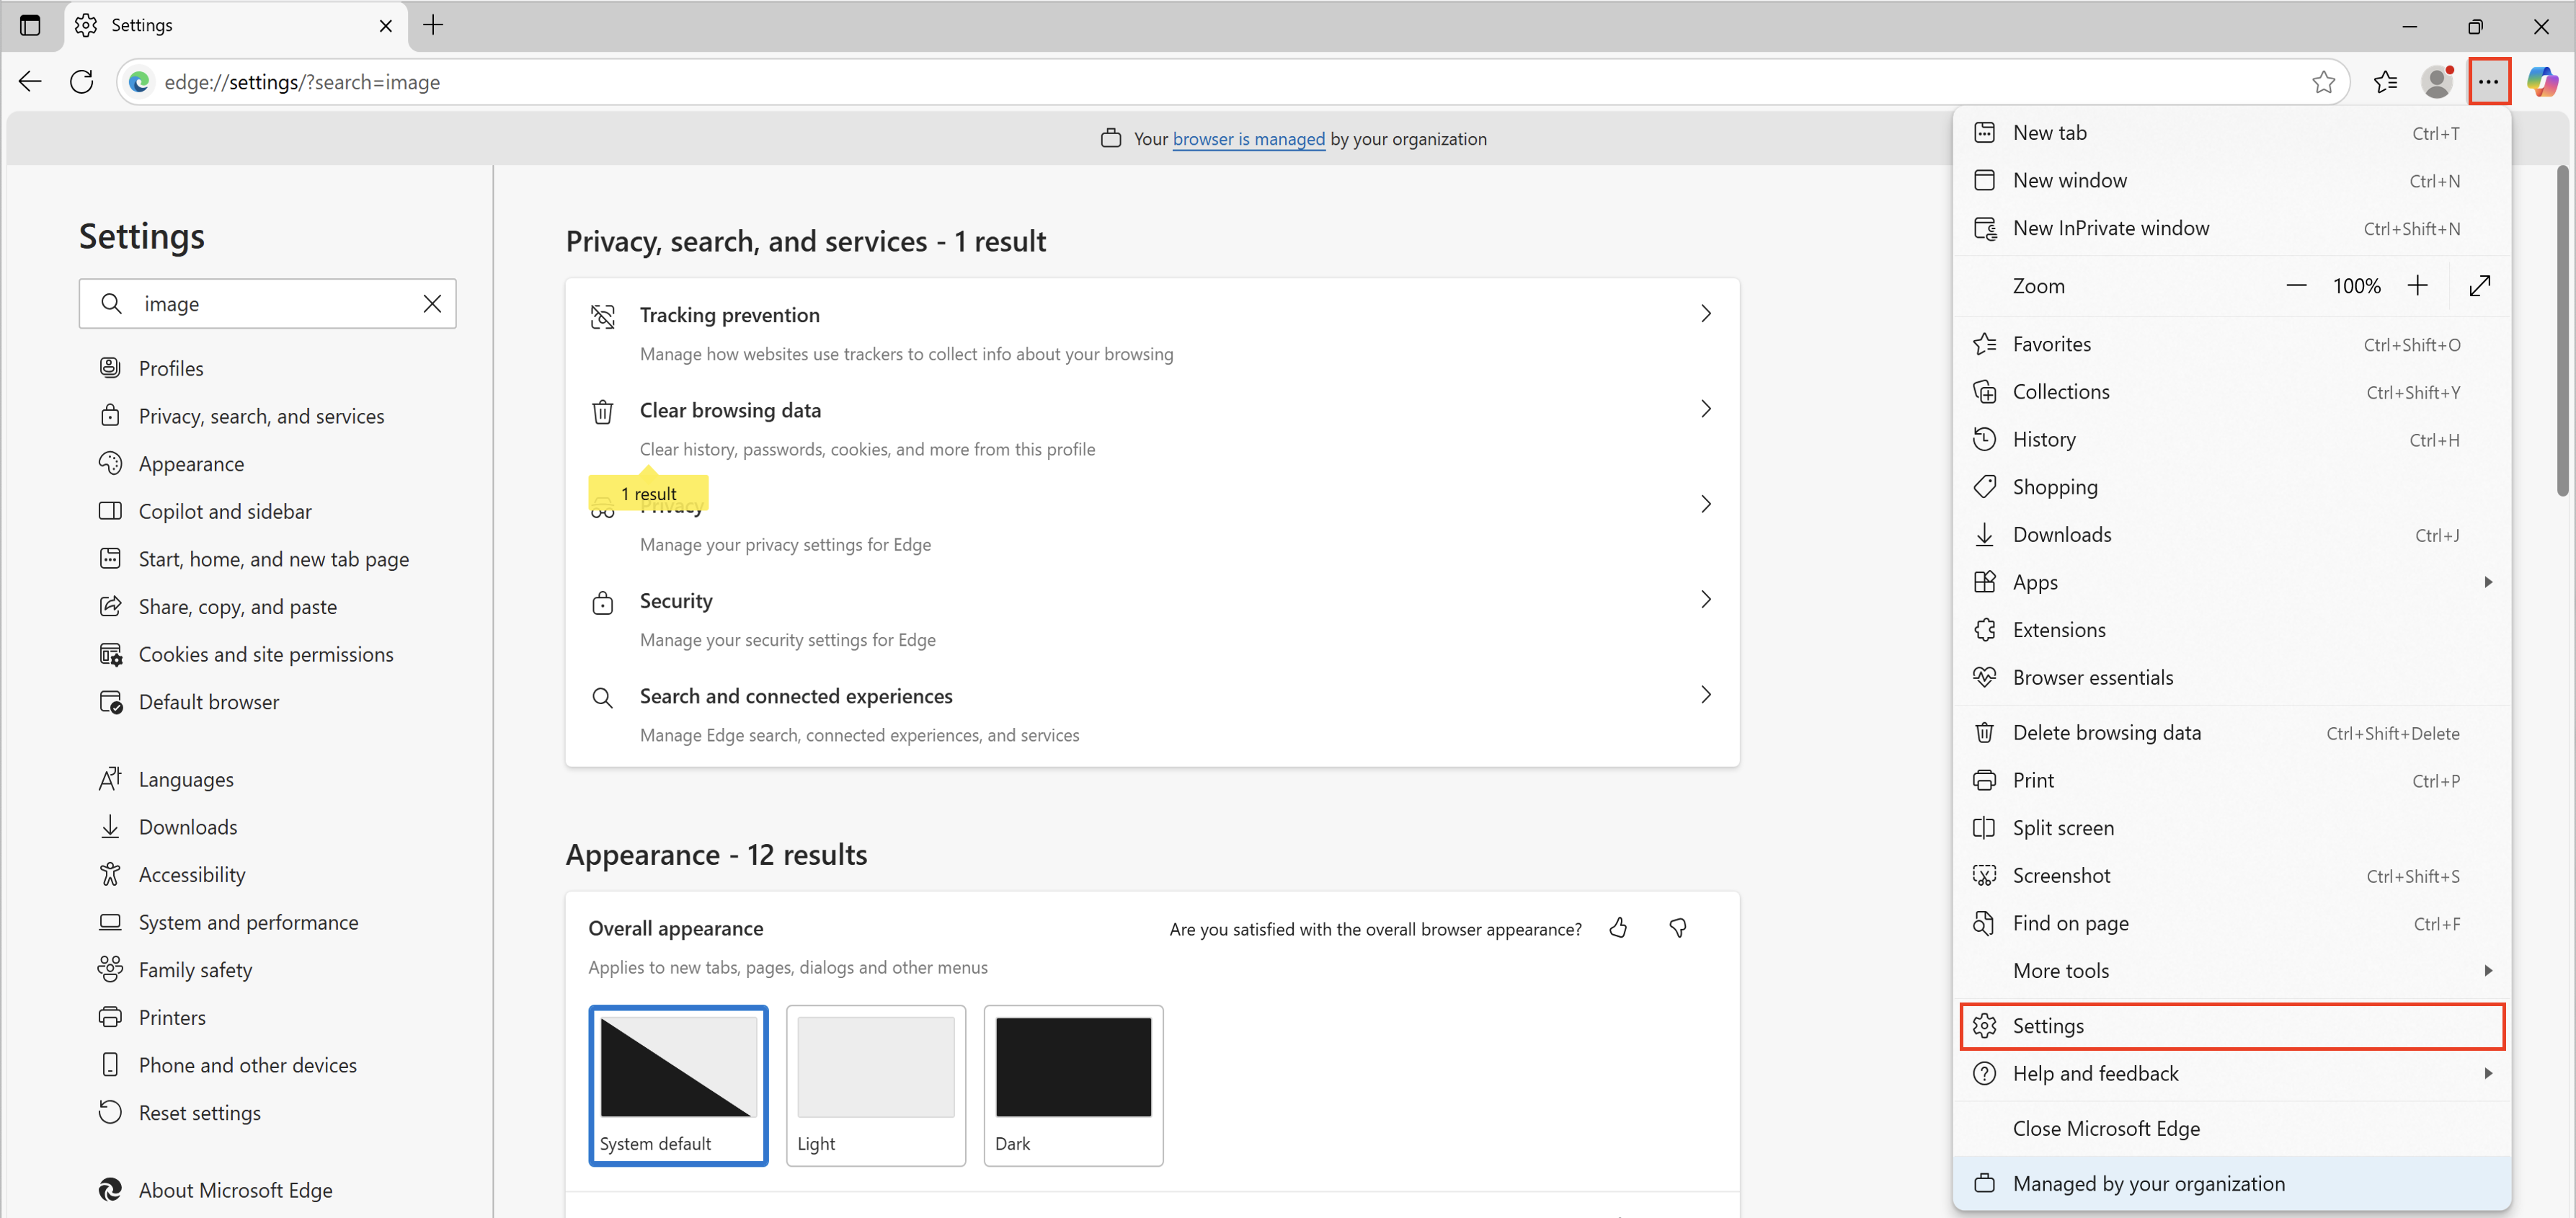Add this page to favorites star icon
Screen dimensions: 2576x1218
(2324, 82)
